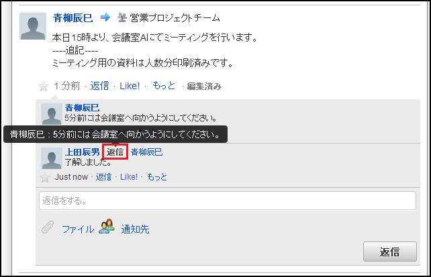This screenshot has width=431, height=277.
Task: Star 上田辰男's reply comment
Action: pyautogui.click(x=45, y=177)
